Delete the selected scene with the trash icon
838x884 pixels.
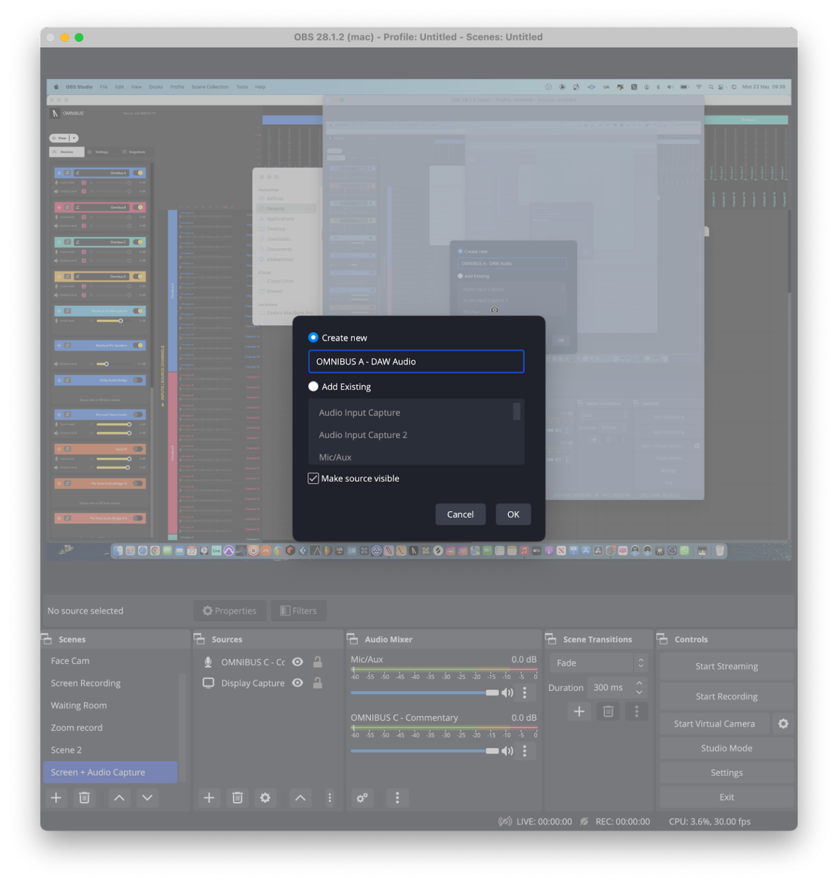[84, 798]
